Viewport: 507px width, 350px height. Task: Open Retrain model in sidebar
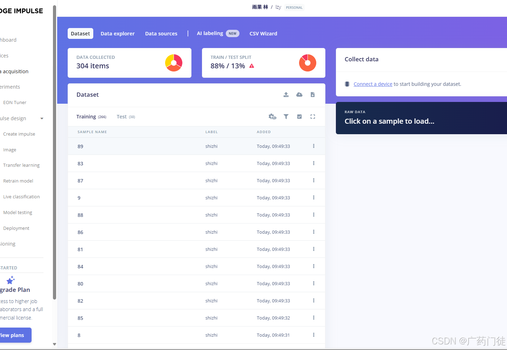pos(18,181)
